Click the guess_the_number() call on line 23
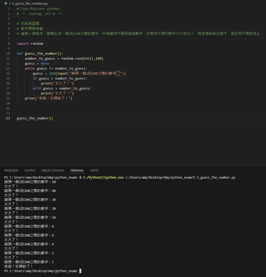The image size is (266, 277). pyautogui.click(x=35, y=118)
